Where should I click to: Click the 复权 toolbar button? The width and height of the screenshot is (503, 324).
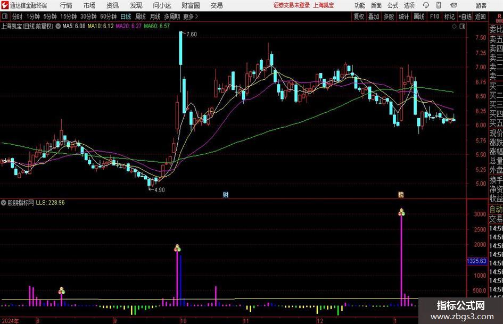pyautogui.click(x=359, y=16)
